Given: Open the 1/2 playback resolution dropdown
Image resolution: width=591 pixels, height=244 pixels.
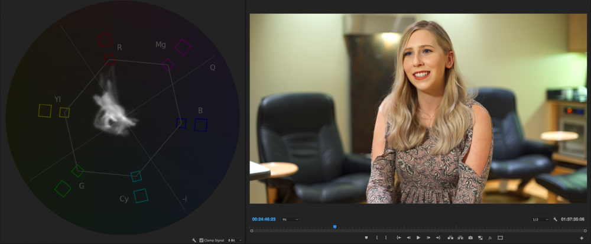Looking at the screenshot, I should (x=540, y=219).
